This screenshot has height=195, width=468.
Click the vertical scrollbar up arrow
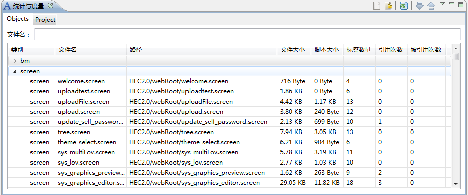tap(455, 48)
